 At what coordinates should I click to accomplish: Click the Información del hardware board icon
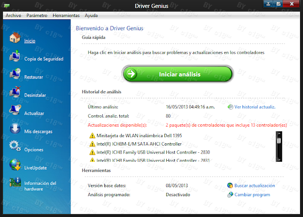point(15,182)
